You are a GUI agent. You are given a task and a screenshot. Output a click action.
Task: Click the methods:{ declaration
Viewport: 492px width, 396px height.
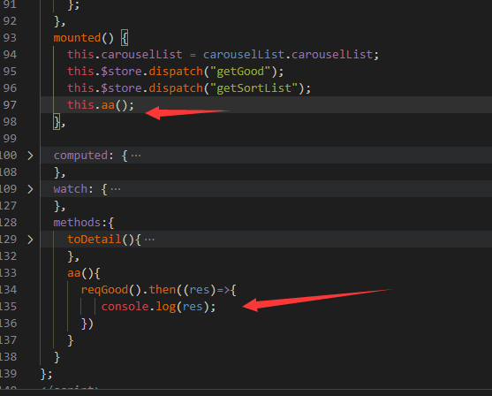point(84,223)
